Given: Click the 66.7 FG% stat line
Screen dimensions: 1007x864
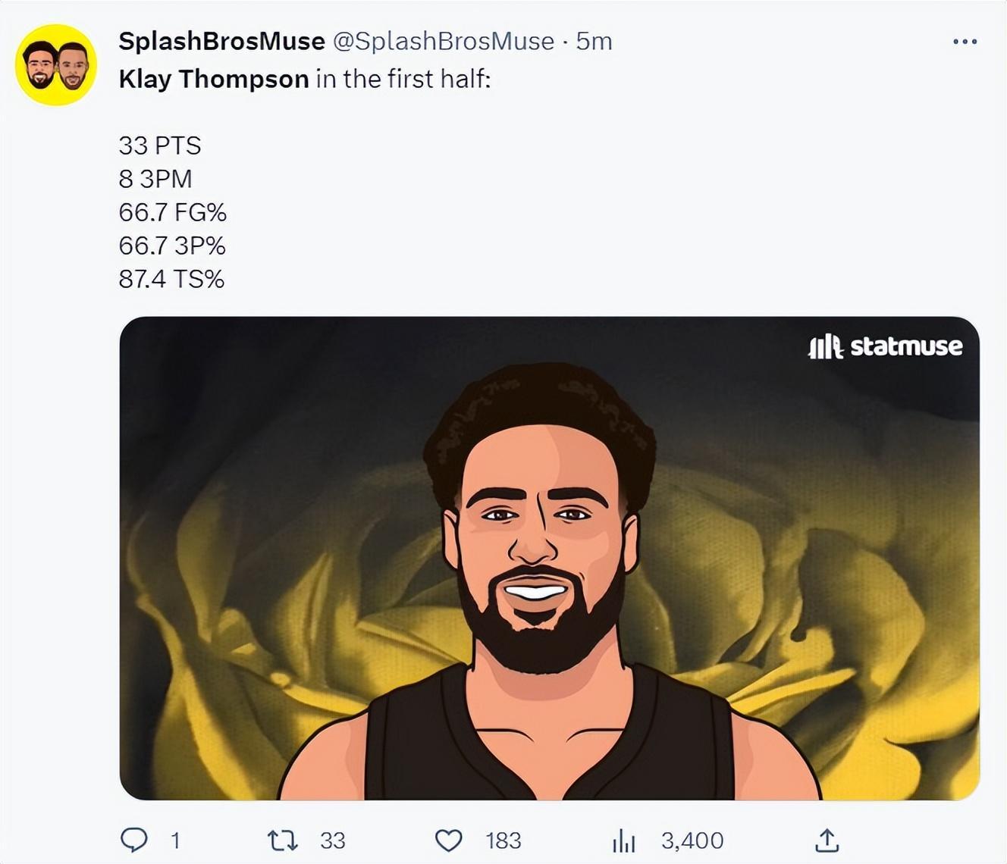Looking at the screenshot, I should click(173, 212).
